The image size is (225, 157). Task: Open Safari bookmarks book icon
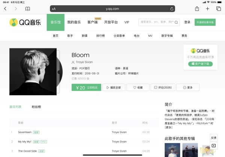pyautogui.click(x=28, y=9)
